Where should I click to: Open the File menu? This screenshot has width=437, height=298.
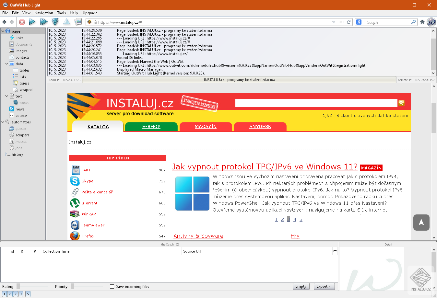(5, 13)
